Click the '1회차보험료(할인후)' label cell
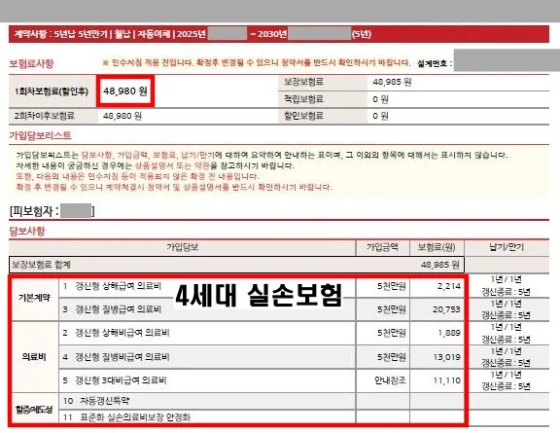Screen dimensions: 560x433 pos(52,91)
